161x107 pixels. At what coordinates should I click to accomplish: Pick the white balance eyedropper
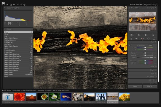(x=130, y=45)
